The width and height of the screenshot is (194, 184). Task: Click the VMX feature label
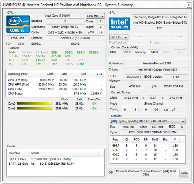point(54,60)
